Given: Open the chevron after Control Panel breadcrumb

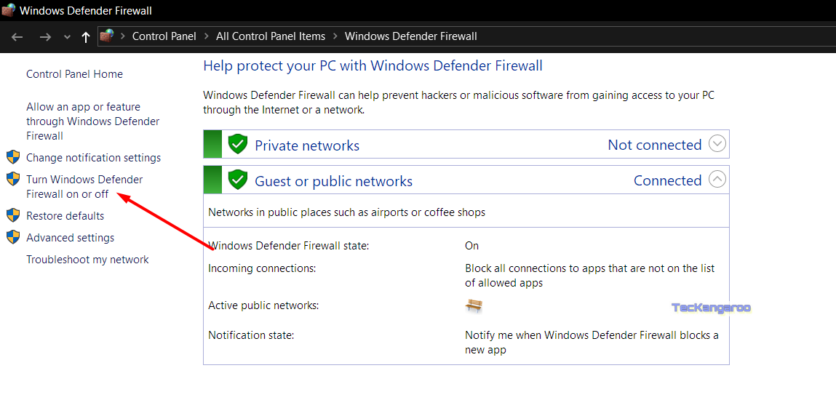Looking at the screenshot, I should click(x=207, y=36).
